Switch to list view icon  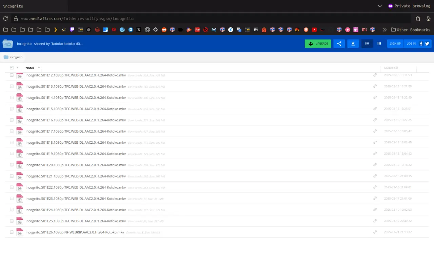click(367, 44)
